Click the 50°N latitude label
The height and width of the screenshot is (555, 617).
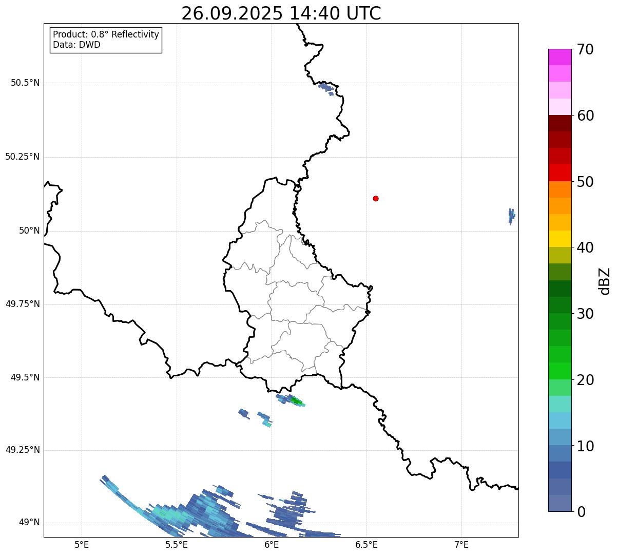pos(29,231)
